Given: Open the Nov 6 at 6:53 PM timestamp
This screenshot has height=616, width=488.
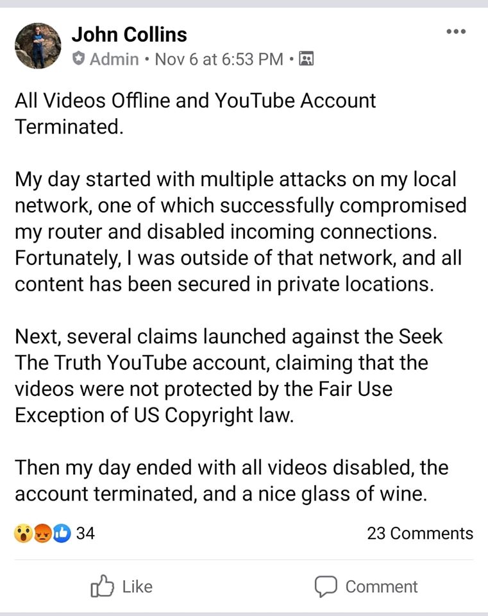Looking at the screenshot, I should pos(219,60).
